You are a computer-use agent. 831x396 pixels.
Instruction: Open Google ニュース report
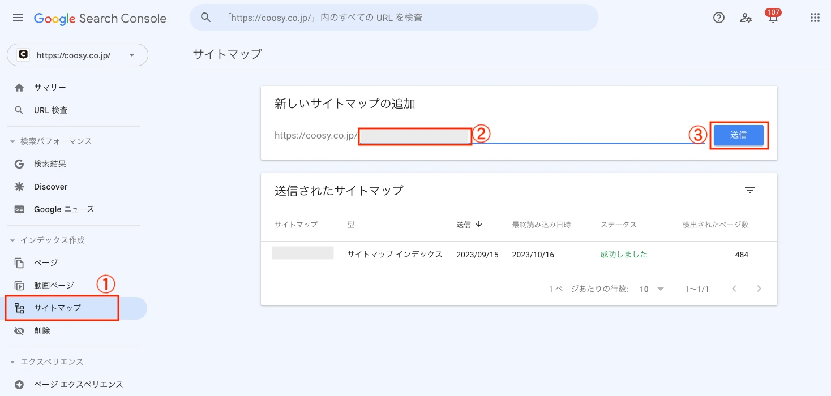click(74, 209)
